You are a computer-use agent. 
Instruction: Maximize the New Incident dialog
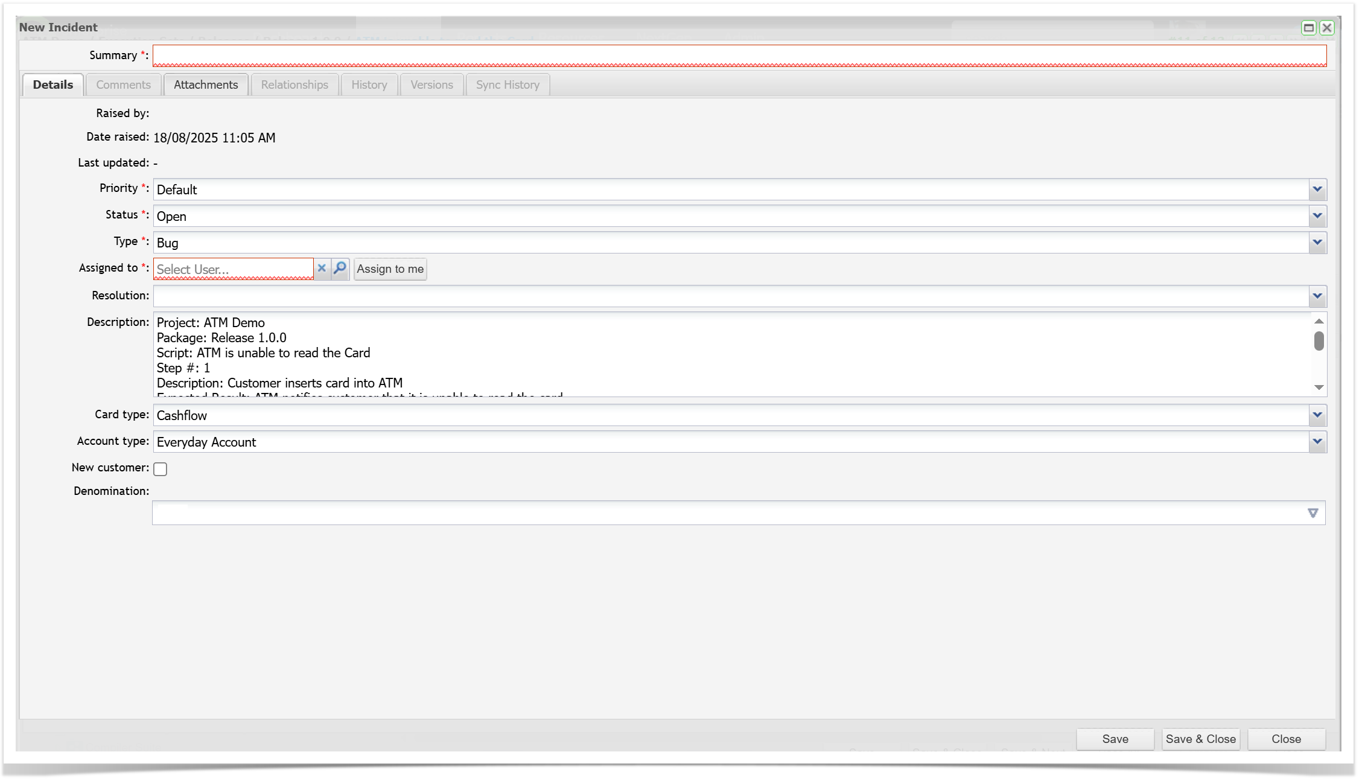pos(1308,28)
